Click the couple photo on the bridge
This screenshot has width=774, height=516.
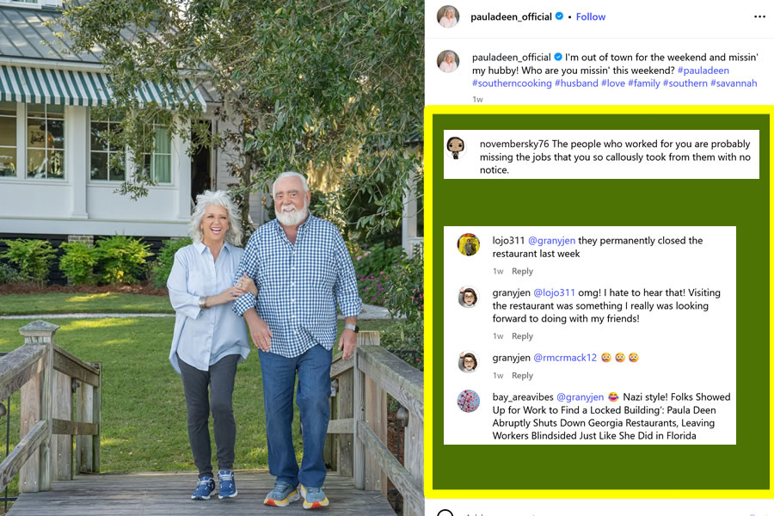click(212, 258)
